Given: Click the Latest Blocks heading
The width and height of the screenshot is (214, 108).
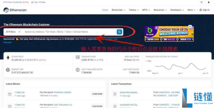Looking at the screenshot, I should [13, 84].
